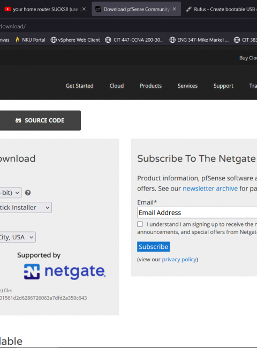
Task: Click the SHA256 checksum text ending 2a350c643
Action: coord(43,298)
